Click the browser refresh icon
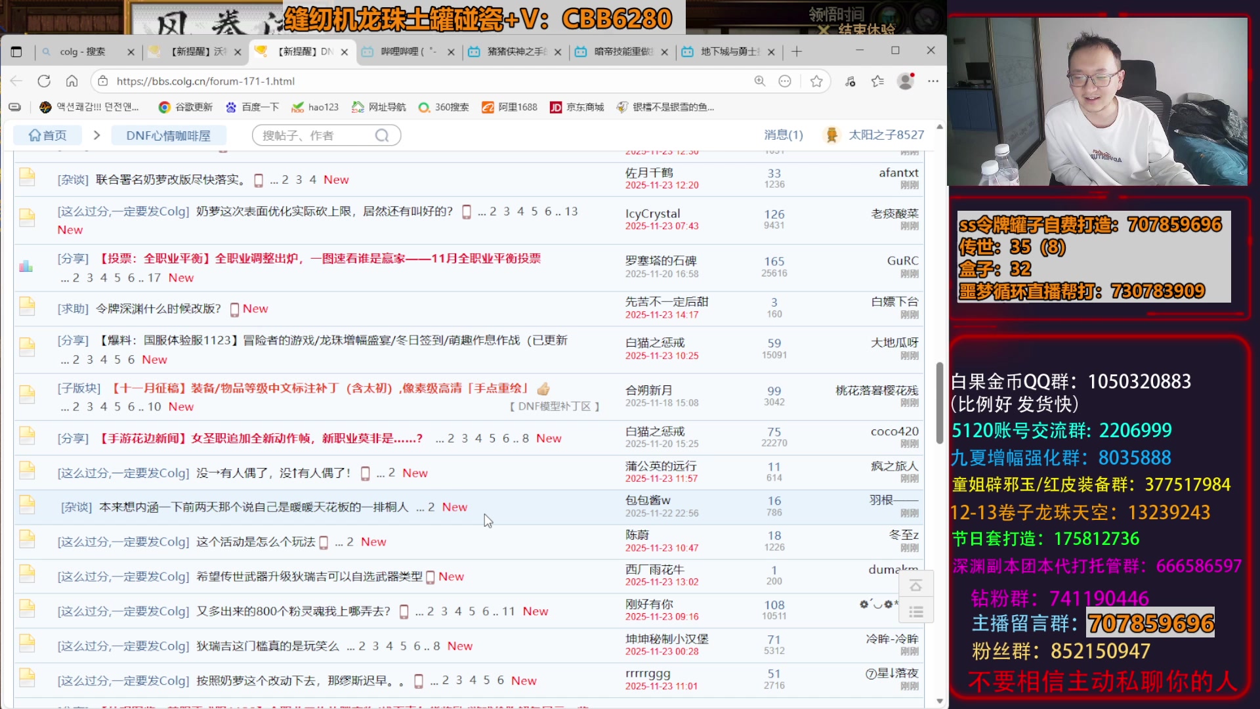Image resolution: width=1260 pixels, height=709 pixels. pyautogui.click(x=43, y=81)
